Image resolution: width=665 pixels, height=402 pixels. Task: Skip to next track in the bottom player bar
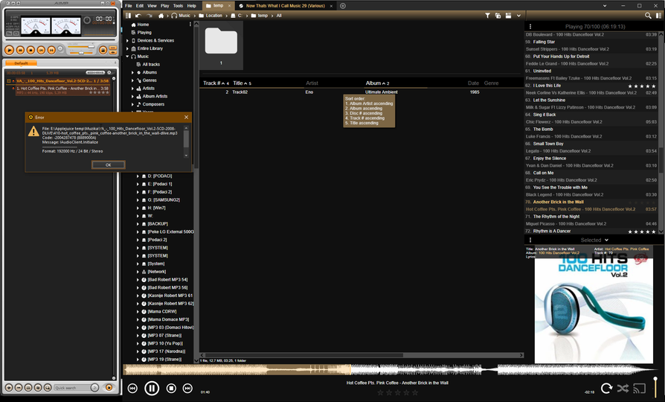[x=187, y=388]
